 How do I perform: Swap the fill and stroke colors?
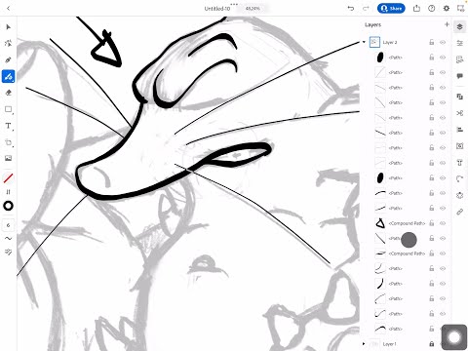(x=9, y=192)
